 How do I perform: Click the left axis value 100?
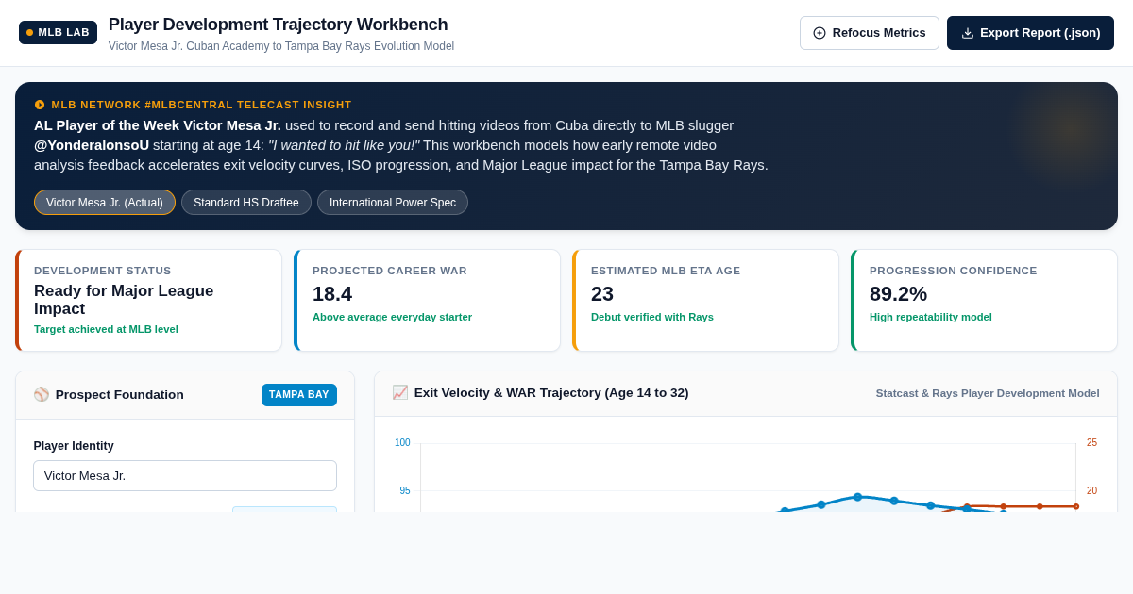click(402, 443)
